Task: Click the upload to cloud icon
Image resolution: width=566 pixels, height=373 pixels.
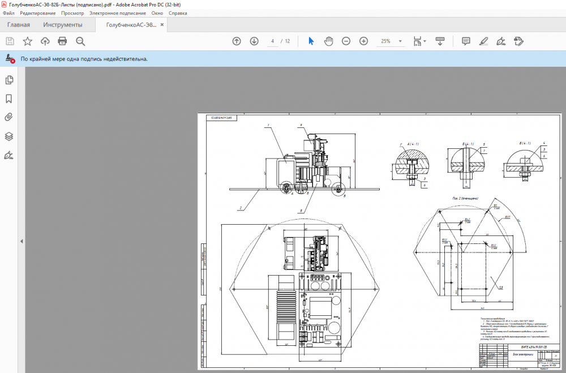Action: point(45,41)
